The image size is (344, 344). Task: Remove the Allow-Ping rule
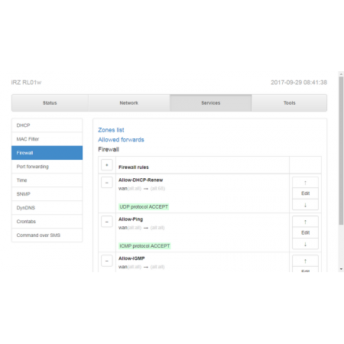(x=107, y=222)
